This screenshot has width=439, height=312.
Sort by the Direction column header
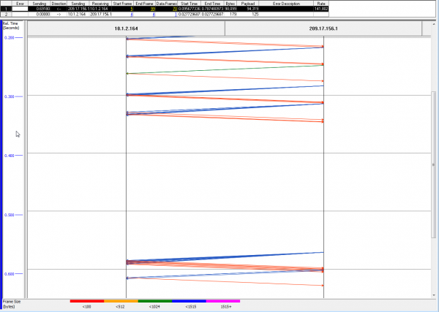click(59, 4)
